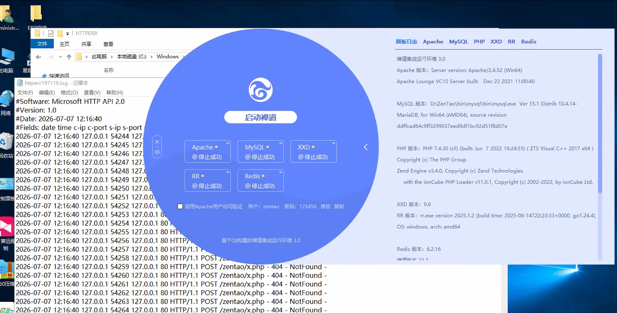This screenshot has height=313, width=617.
Task: Open settings via the gear icon
Action: pyautogui.click(x=157, y=152)
